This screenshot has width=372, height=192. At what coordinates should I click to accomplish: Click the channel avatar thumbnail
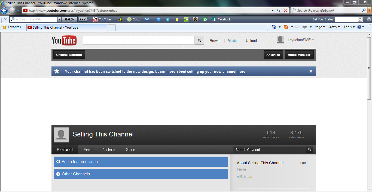(61, 135)
